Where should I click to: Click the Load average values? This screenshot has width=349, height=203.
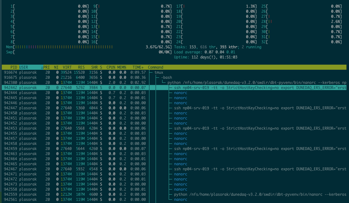[x=220, y=52]
